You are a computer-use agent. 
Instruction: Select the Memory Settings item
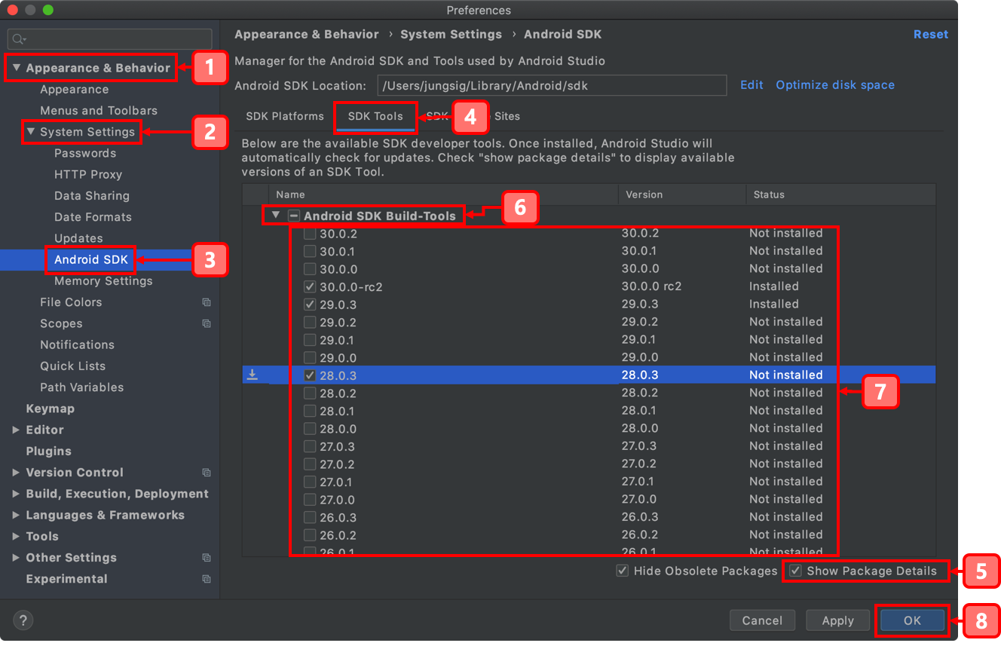coord(103,281)
